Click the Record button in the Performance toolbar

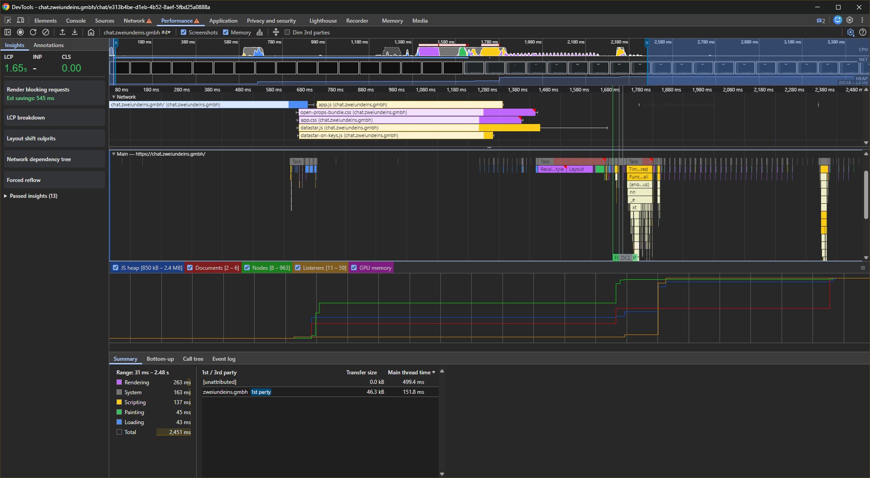pyautogui.click(x=20, y=32)
